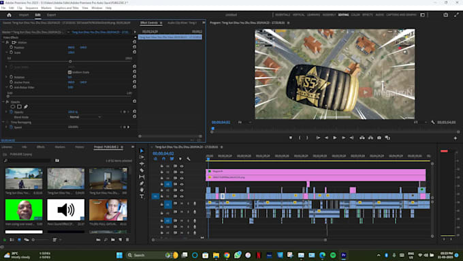The image size is (463, 261).
Task: Click Mark In button
Action: coord(300,138)
